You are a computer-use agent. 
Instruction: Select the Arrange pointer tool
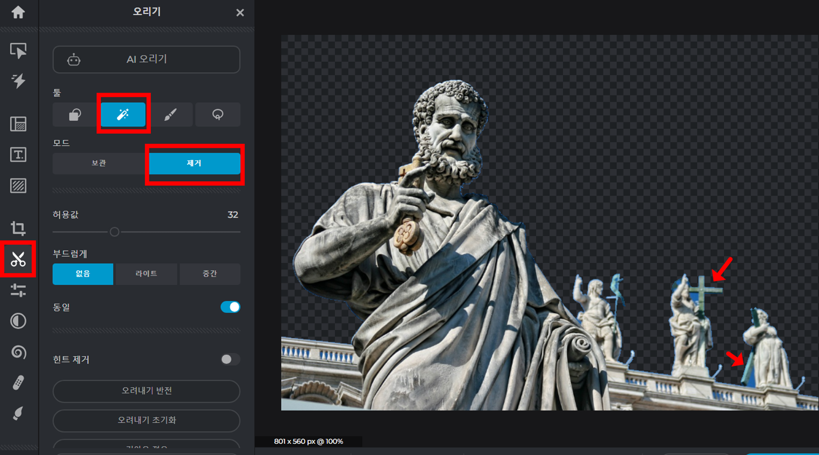tap(18, 50)
